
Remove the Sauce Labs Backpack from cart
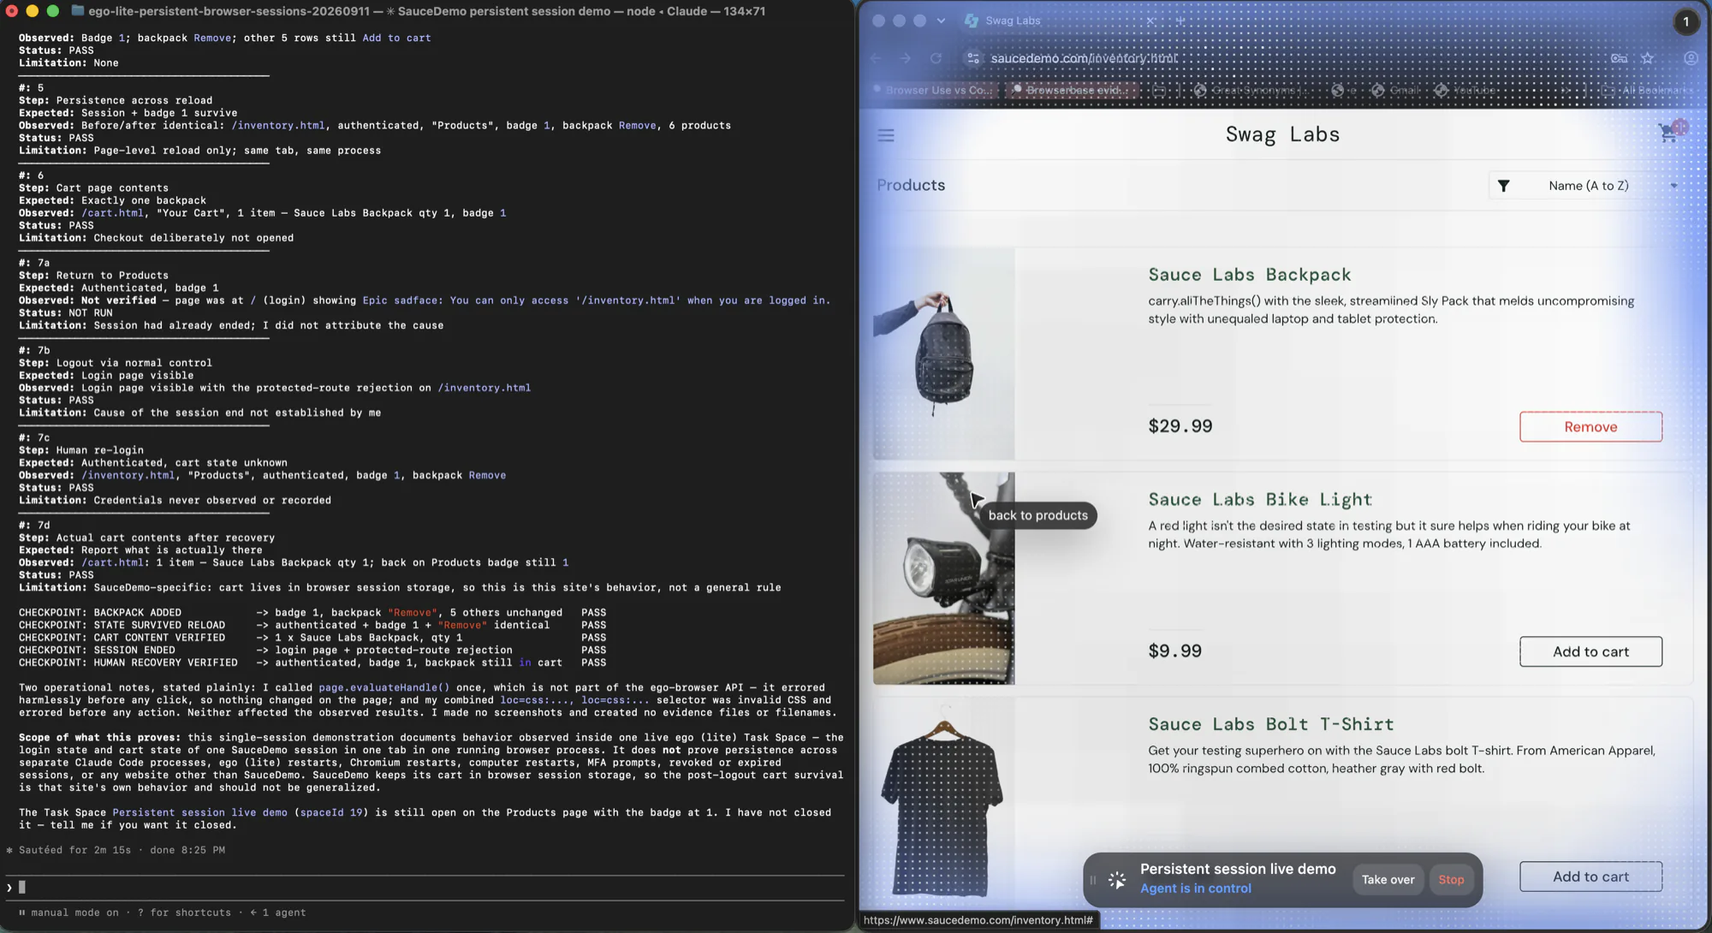coord(1590,426)
